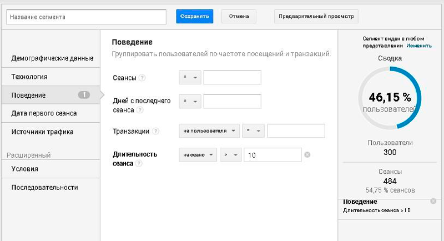
Task: Open the 'на сеанс' scope dropdown
Action: pyautogui.click(x=198, y=155)
